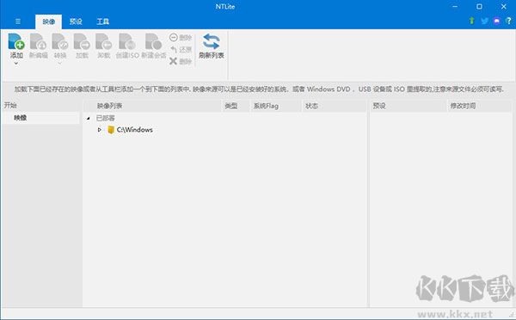Click the second toolbar icon, left of 转换
This screenshot has width=516, height=320.
click(x=38, y=41)
